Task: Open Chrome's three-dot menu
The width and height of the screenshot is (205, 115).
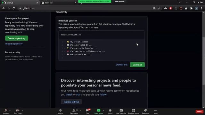Action: point(201,8)
